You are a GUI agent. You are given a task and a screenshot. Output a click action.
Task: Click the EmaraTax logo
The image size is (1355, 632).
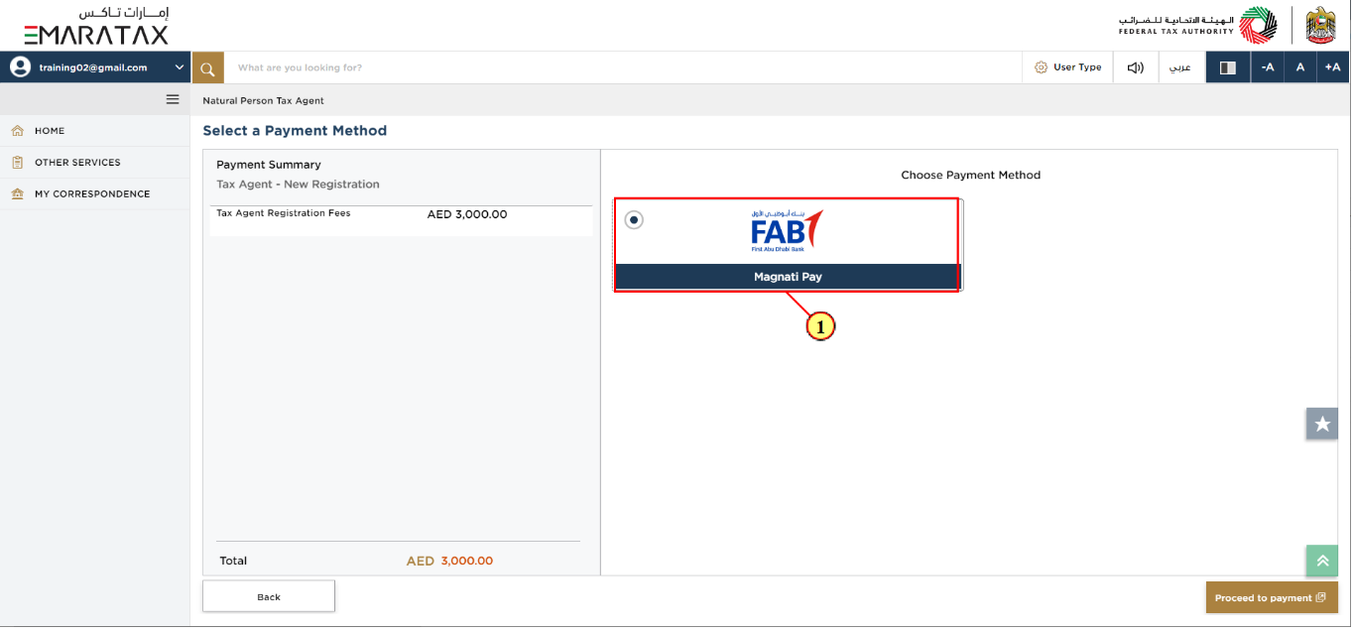(96, 26)
